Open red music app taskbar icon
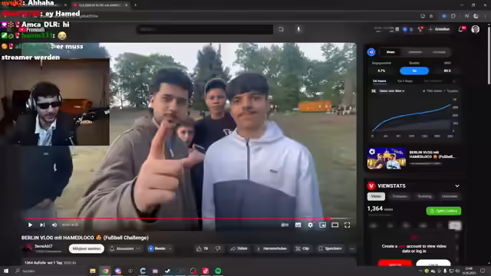Screen dimensions: 491x276 [206, 271]
